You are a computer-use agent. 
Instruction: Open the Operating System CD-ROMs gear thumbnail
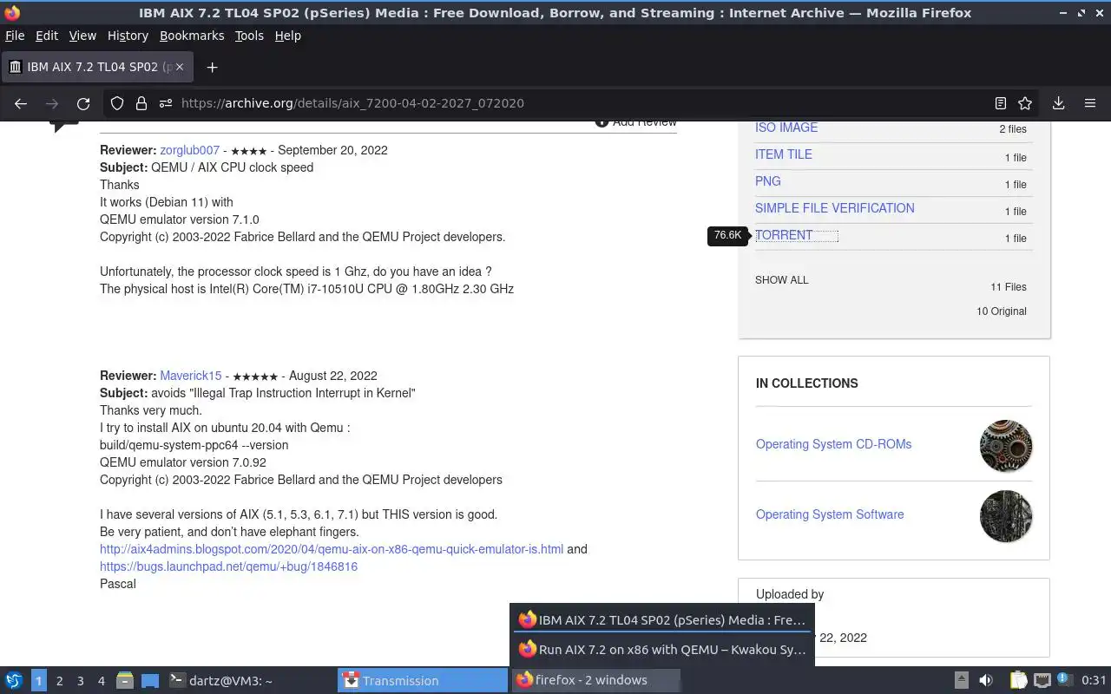pyautogui.click(x=1006, y=446)
